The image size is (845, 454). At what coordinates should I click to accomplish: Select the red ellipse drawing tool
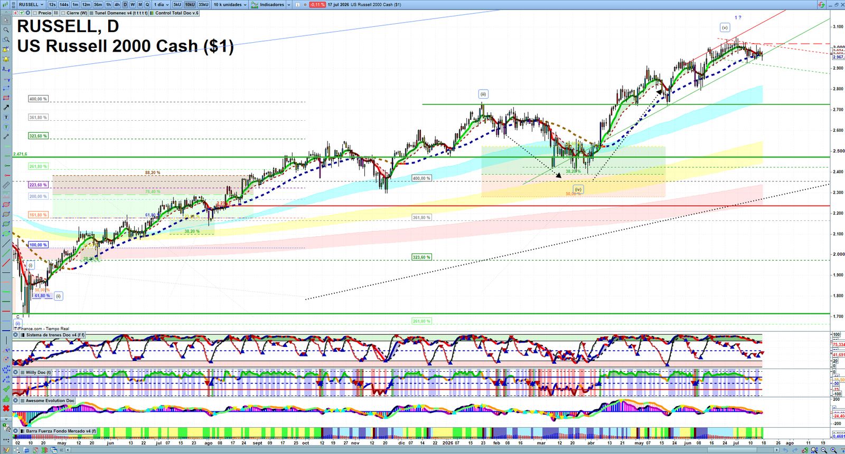click(6, 205)
